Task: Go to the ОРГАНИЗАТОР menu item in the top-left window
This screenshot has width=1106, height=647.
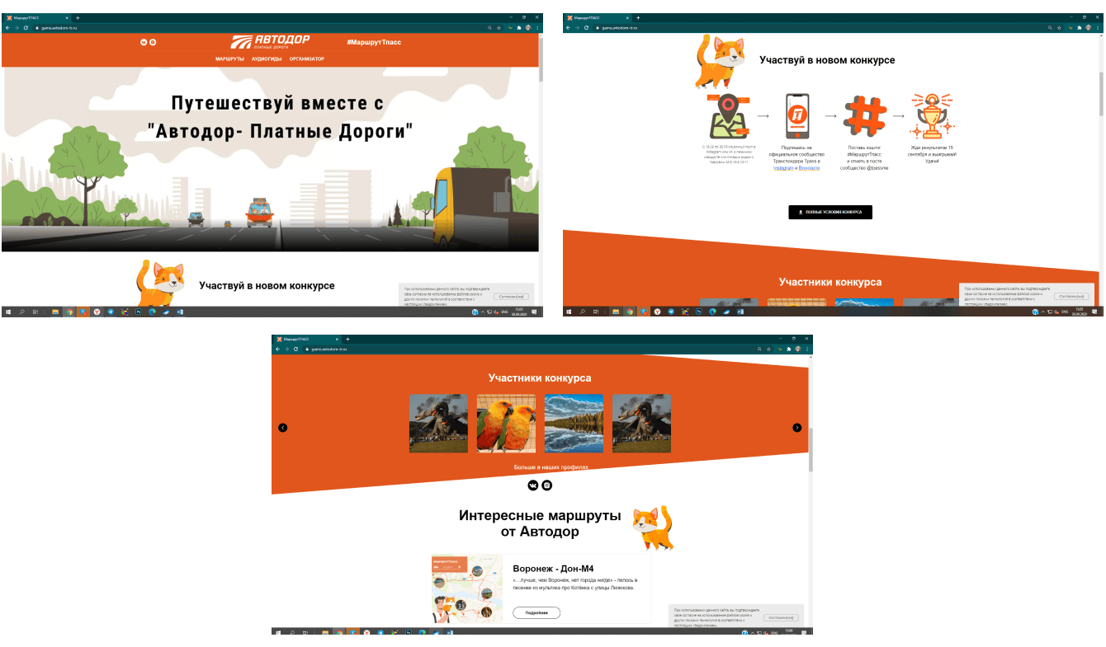Action: tap(307, 59)
